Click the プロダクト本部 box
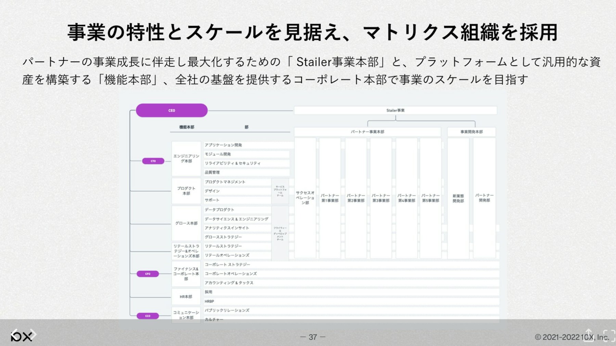 pos(186,191)
